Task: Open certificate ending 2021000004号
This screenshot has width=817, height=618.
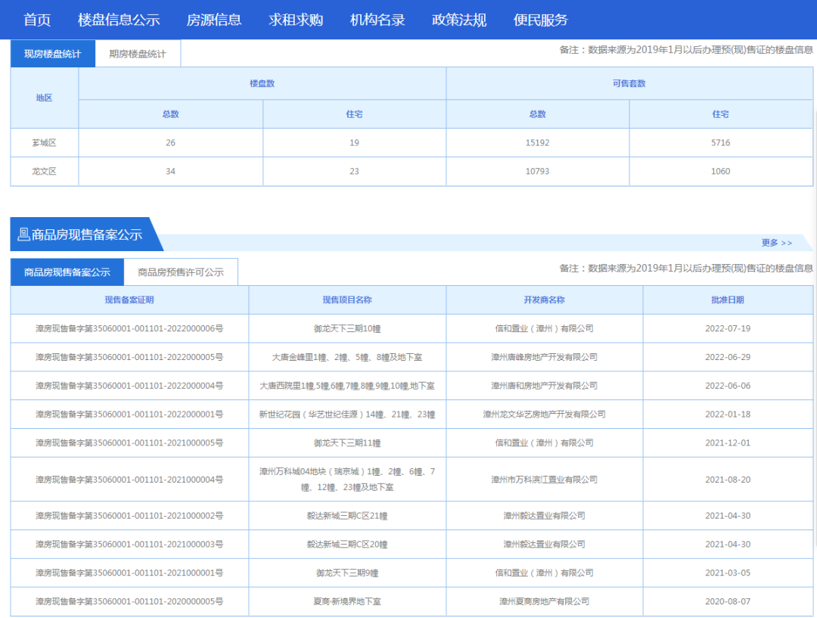Action: pyautogui.click(x=129, y=480)
